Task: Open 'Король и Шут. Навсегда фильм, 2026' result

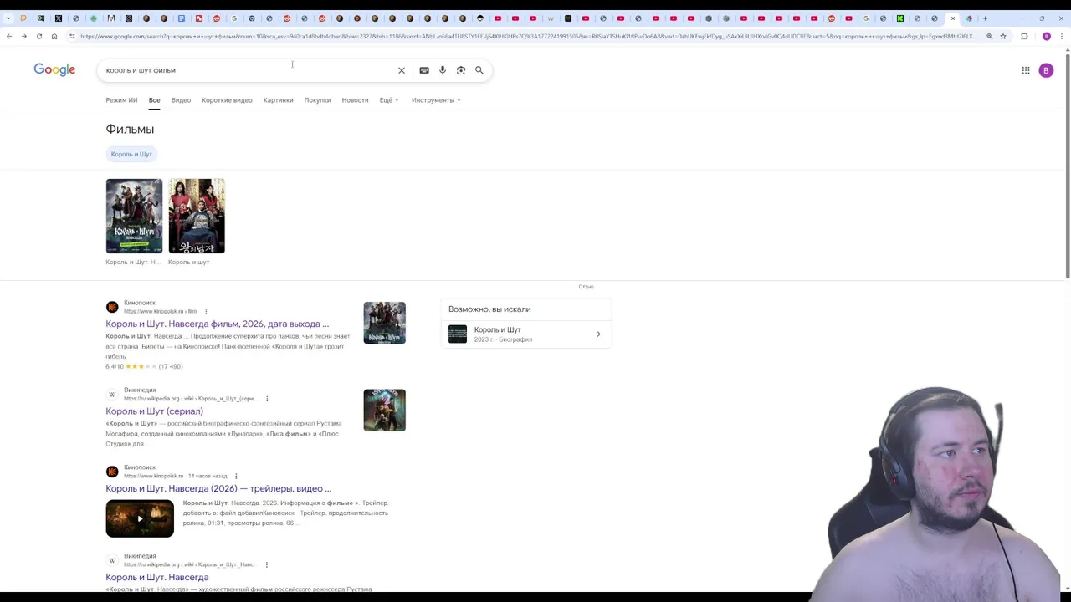Action: [x=217, y=324]
